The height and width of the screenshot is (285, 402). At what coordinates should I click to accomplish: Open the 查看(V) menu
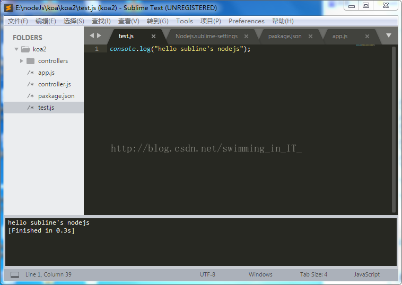[x=129, y=21]
